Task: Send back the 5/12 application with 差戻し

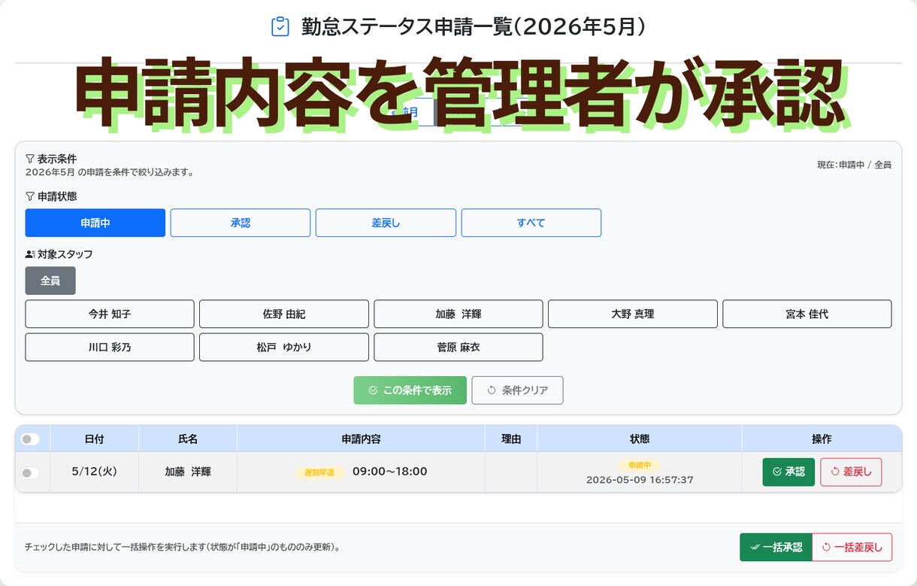Action: tap(851, 472)
